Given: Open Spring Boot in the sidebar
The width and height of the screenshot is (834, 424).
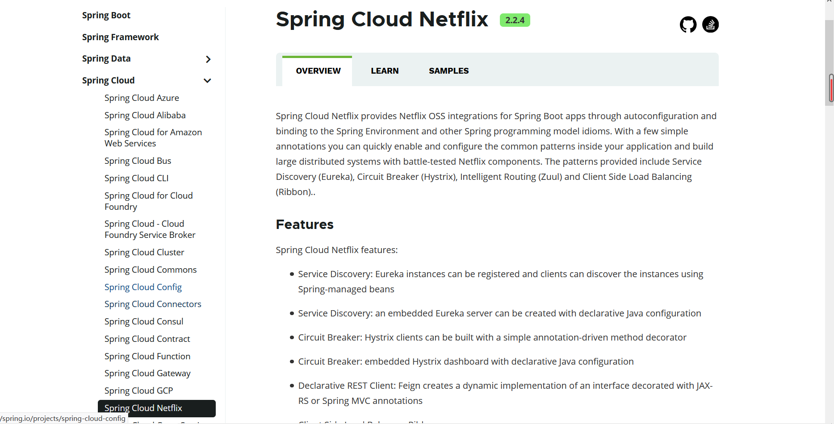Looking at the screenshot, I should [106, 16].
